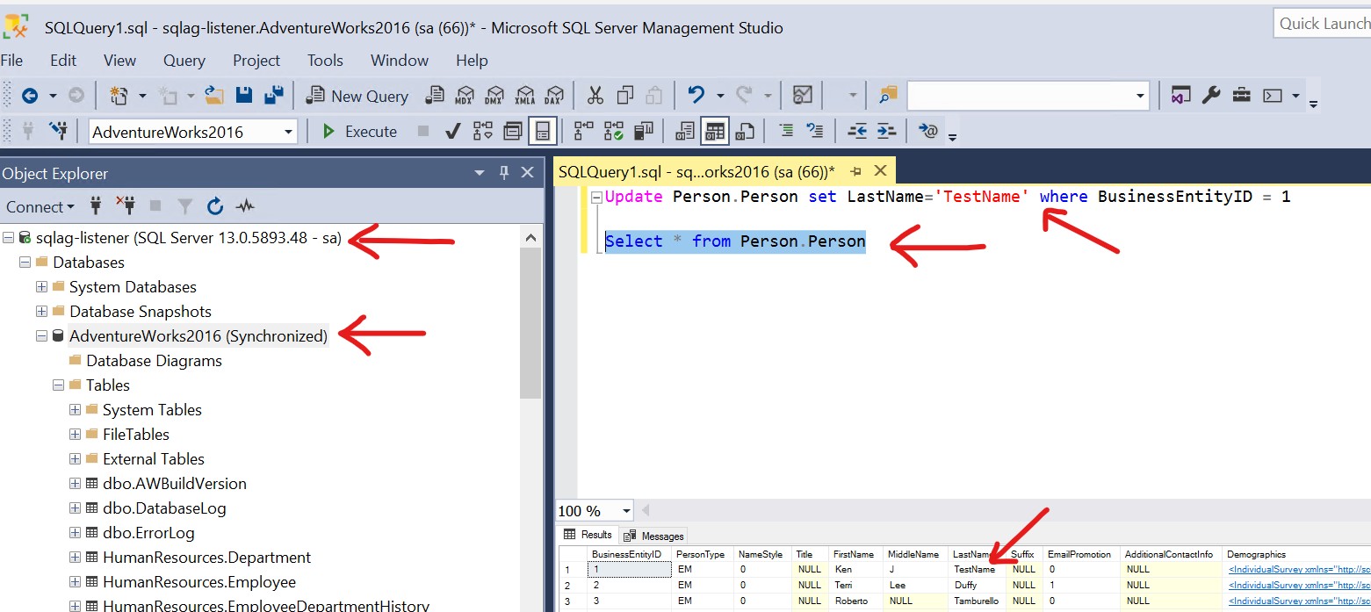Select HumanResources.Department table
Image resolution: width=1371 pixels, height=612 pixels.
coord(206,558)
